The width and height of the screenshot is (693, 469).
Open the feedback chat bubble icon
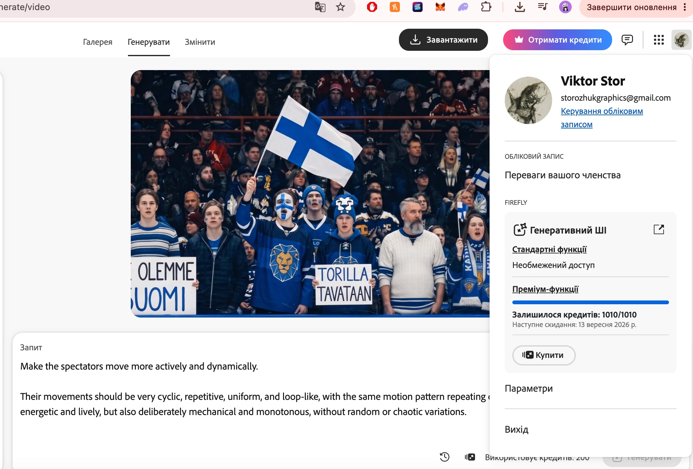coord(627,40)
